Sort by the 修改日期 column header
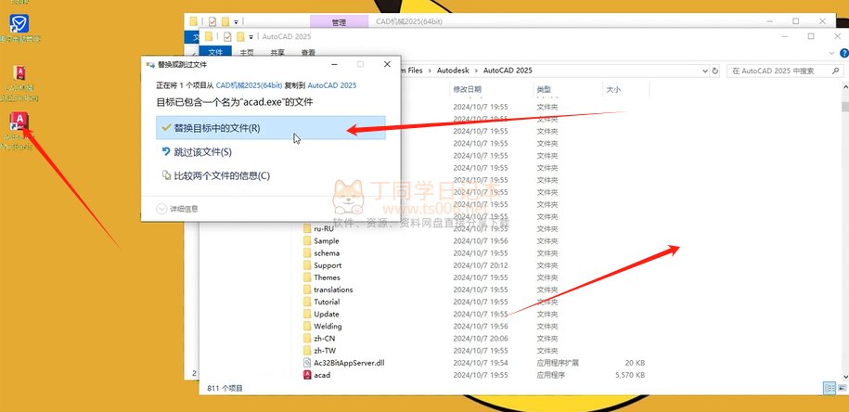Screen dimensions: 849x412 [468, 89]
